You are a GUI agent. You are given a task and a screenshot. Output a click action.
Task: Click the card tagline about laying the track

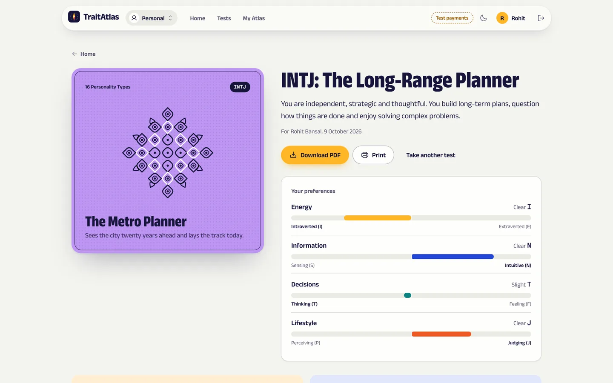point(164,235)
